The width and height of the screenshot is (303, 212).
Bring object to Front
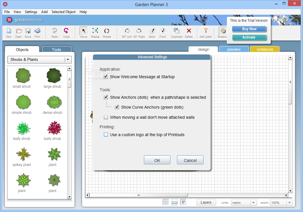(163, 31)
